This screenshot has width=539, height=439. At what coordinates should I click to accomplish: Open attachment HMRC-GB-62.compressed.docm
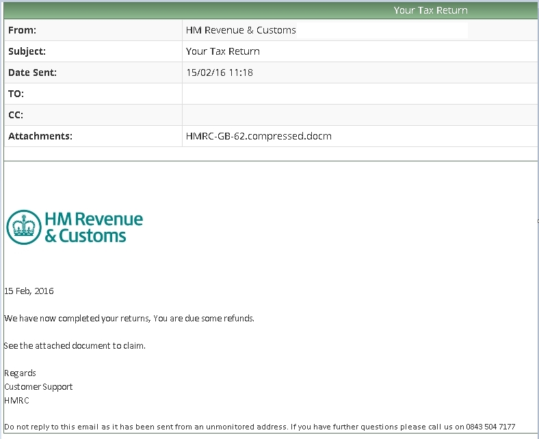coord(259,136)
